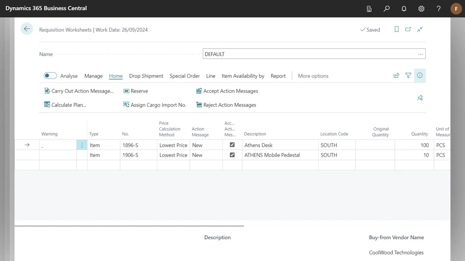465x261 pixels.
Task: Expand the Item Availability by menu
Action: (243, 76)
